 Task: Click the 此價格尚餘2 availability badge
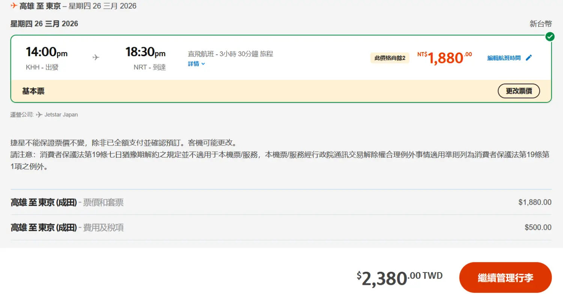390,58
